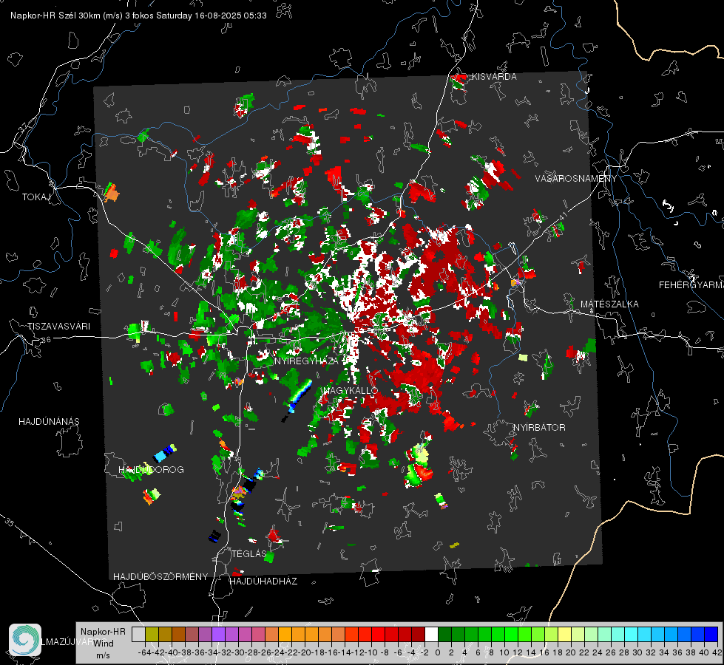Pick the bright green swatch between 10 and 12
Viewport: 724px width, 665px height.
[511, 634]
